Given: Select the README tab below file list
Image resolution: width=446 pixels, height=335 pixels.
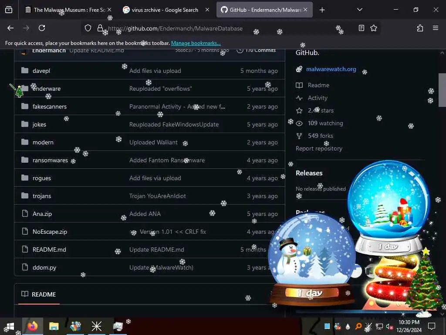Looking at the screenshot, I should click(39, 294).
